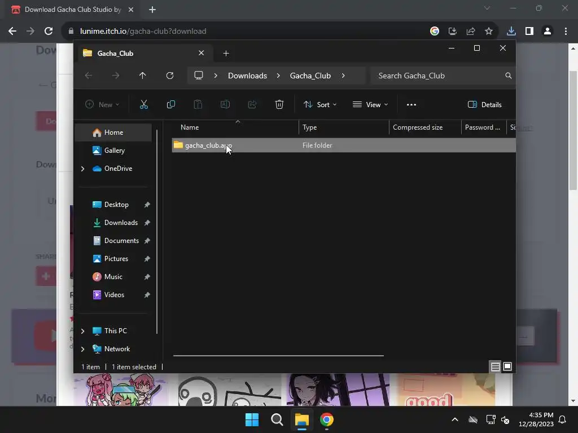The height and width of the screenshot is (433, 578).
Task: Open the New dropdown menu
Action: coord(103,104)
